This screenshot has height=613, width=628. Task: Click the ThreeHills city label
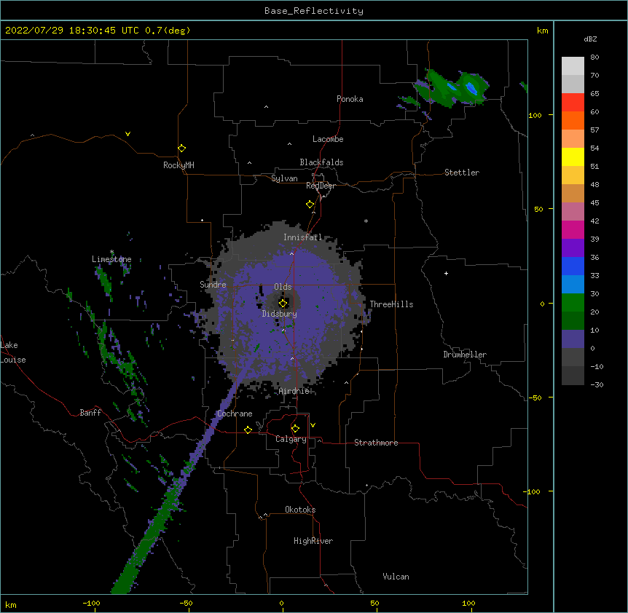click(x=391, y=304)
